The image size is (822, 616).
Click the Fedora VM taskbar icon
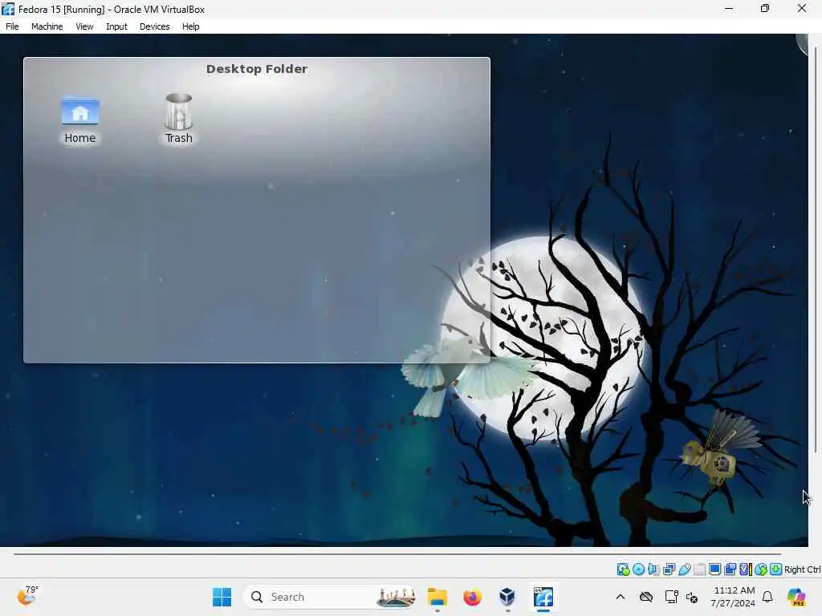tap(543, 597)
